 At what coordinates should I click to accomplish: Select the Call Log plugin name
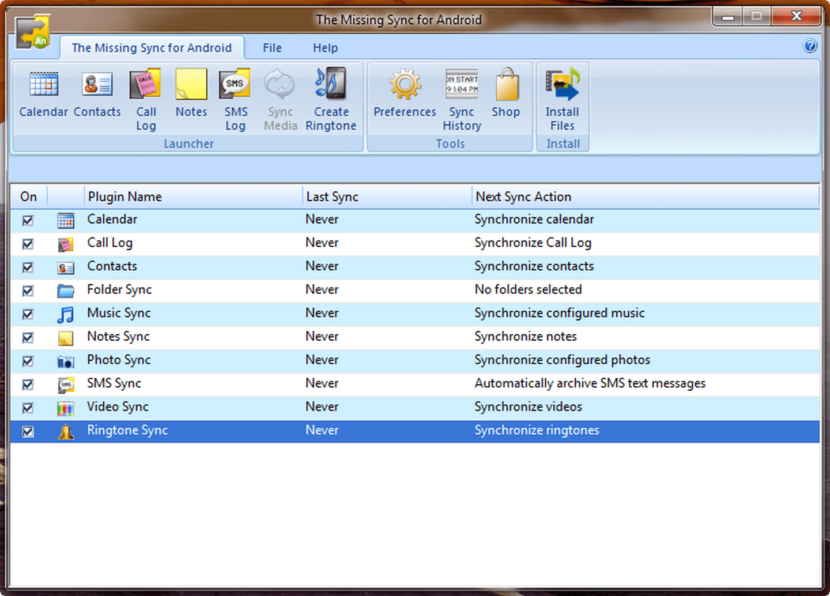(x=110, y=243)
